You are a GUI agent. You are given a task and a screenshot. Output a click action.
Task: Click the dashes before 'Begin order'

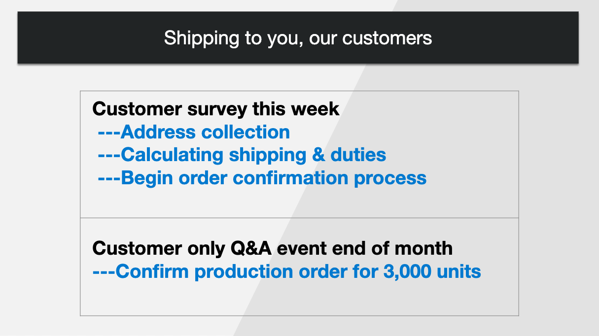[x=109, y=177]
